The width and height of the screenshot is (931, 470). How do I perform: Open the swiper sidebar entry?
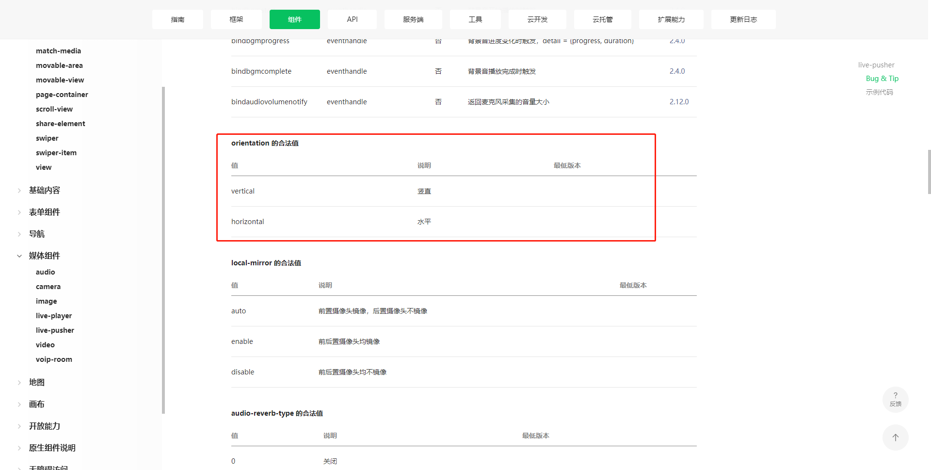(47, 138)
